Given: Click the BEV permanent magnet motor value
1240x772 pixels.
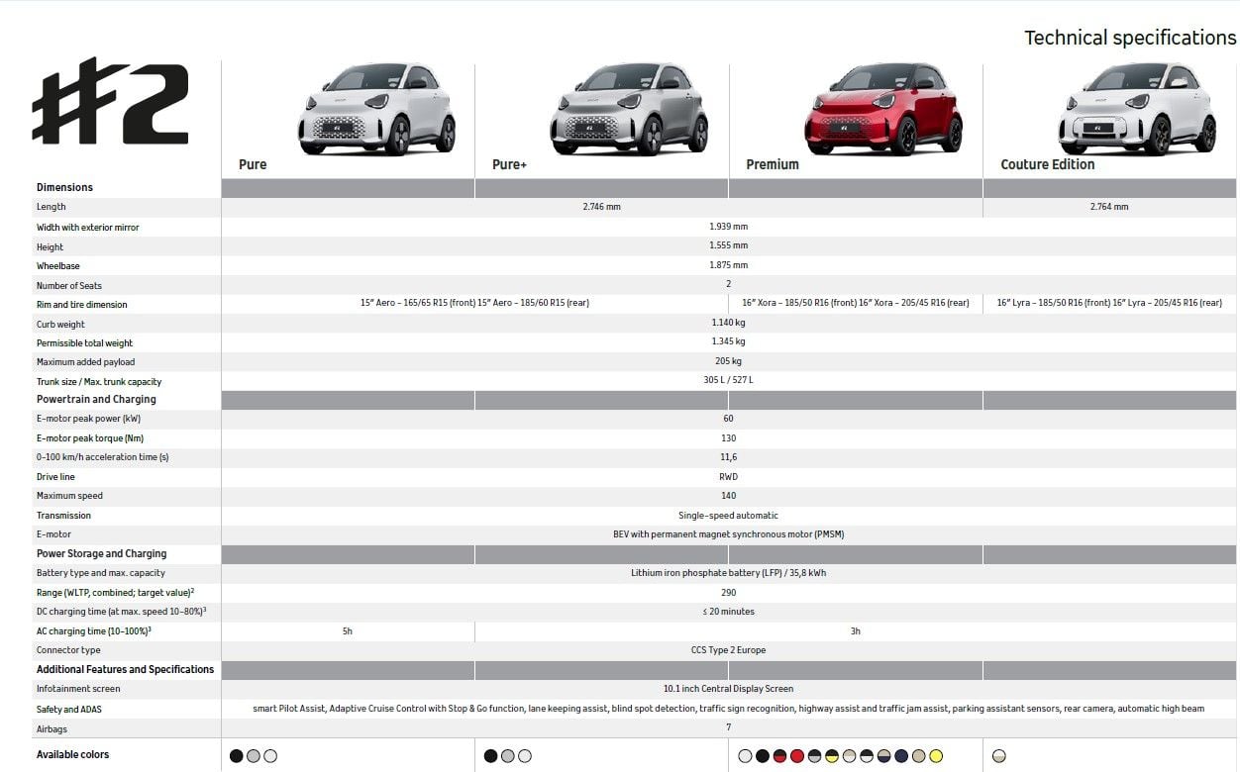Looking at the screenshot, I should (x=729, y=534).
